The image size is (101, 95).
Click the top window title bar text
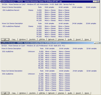click(32, 2)
